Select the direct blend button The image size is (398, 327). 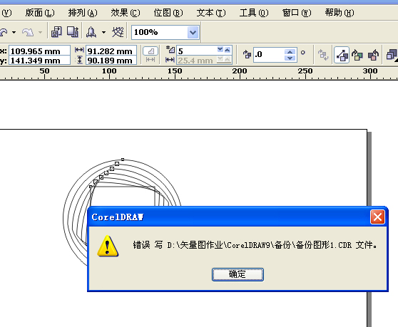(342, 54)
